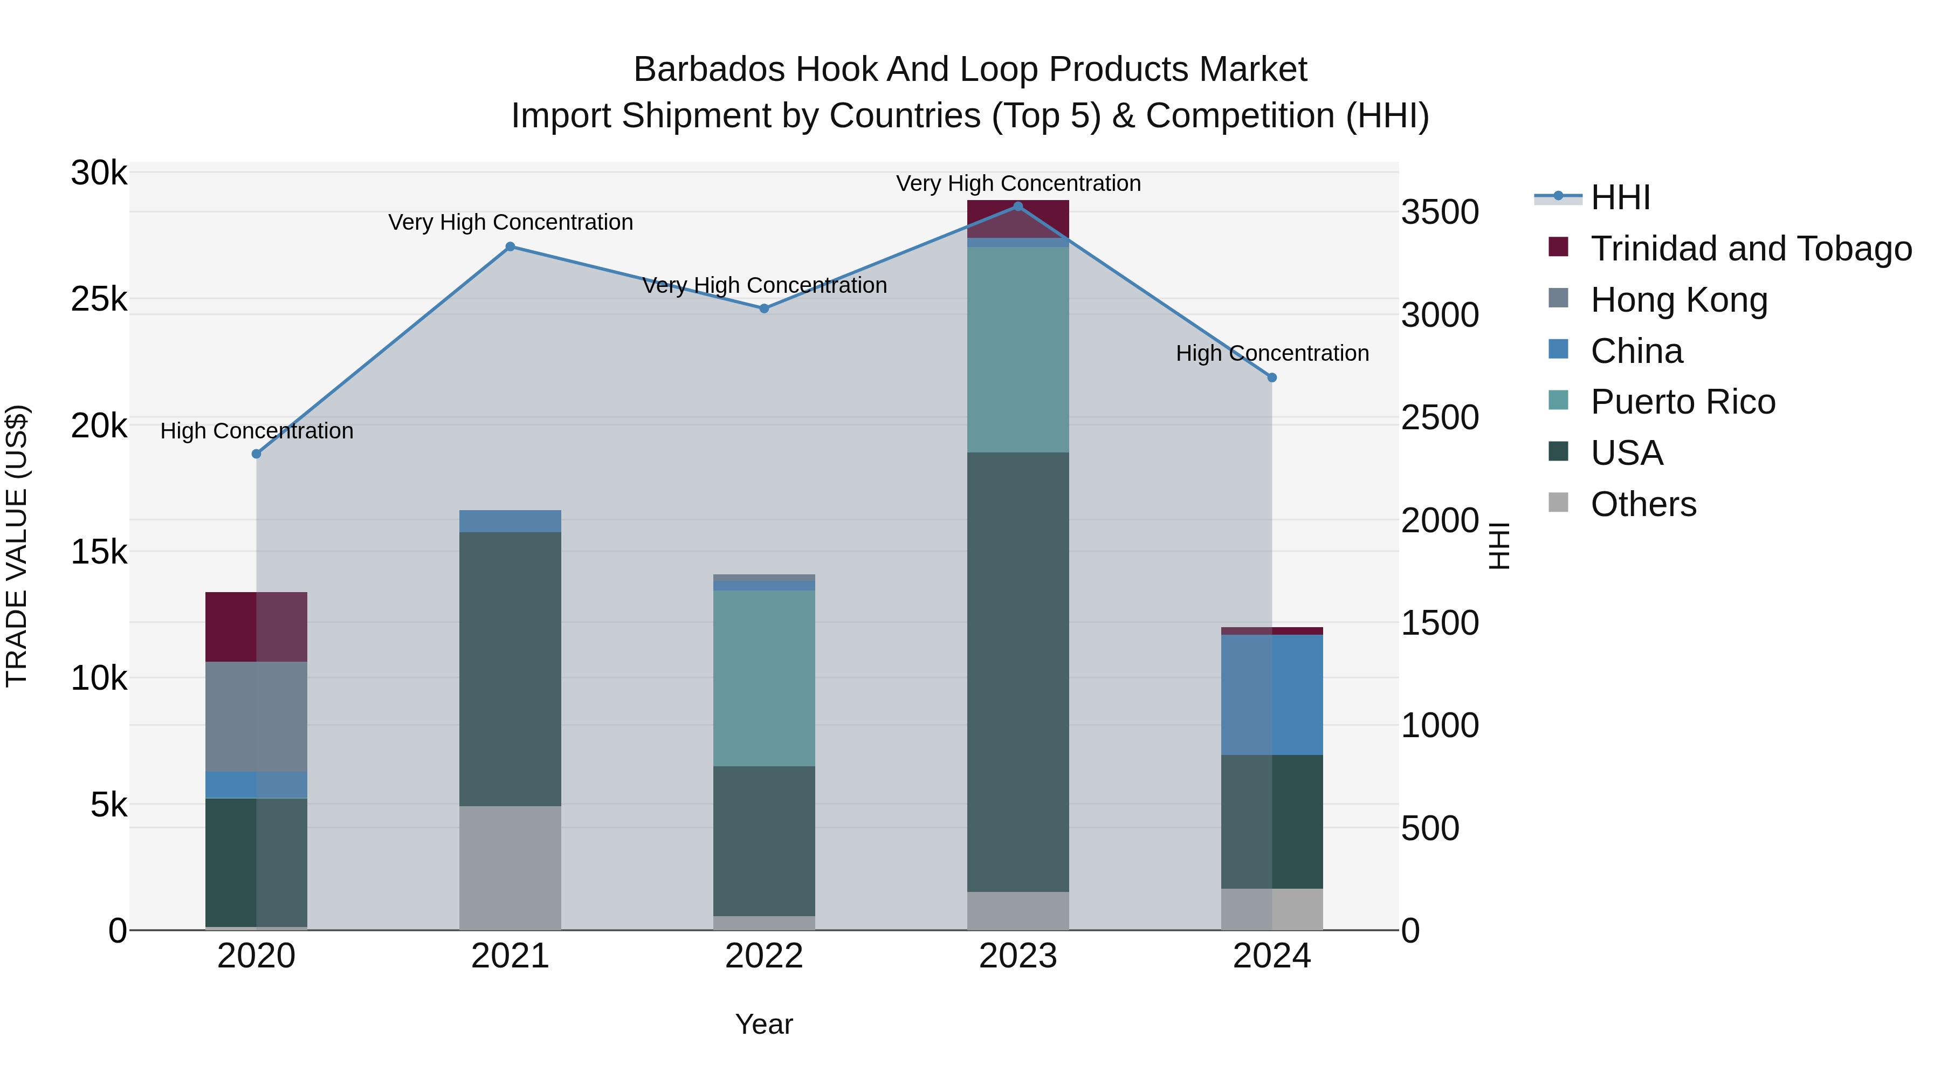Select the 2021 HHI data point
This screenshot has width=1941, height=1092.
[510, 246]
